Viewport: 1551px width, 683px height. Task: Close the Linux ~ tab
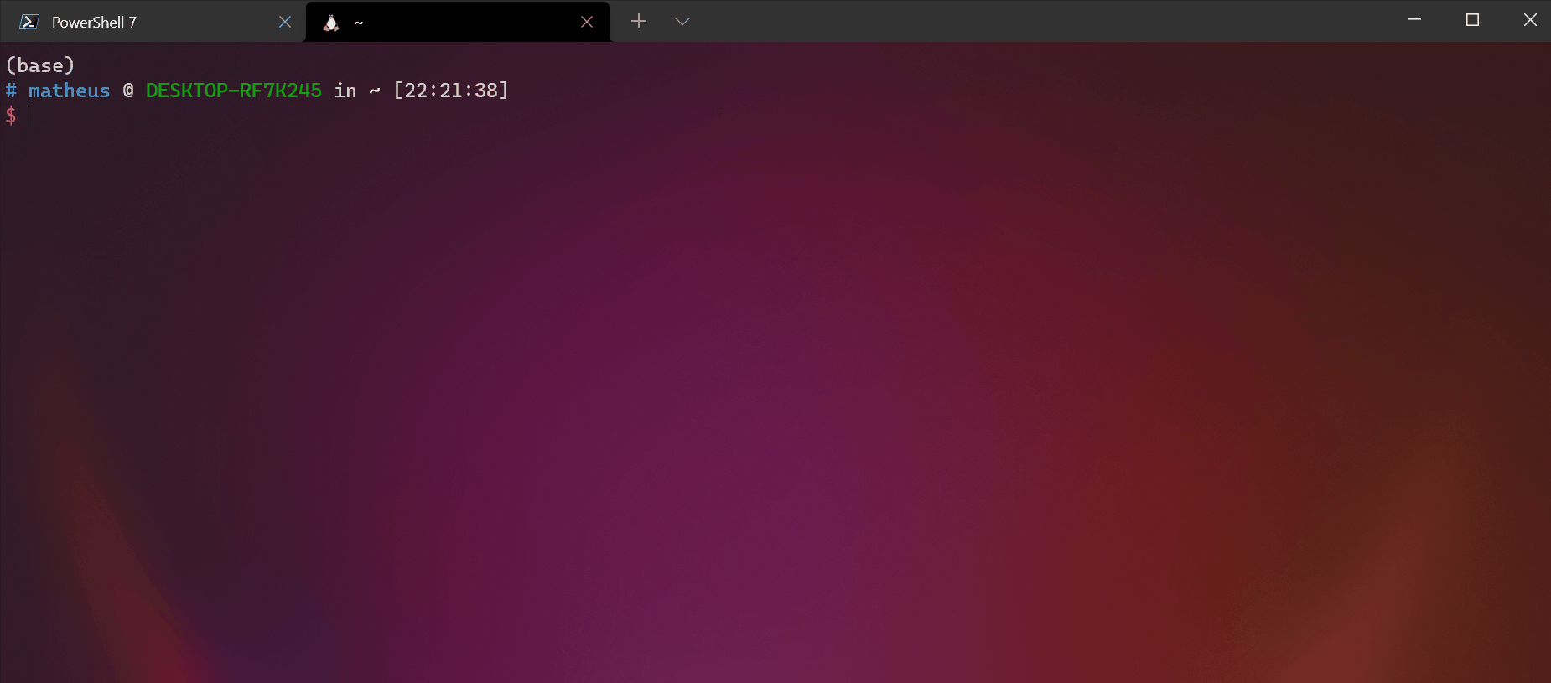[587, 22]
